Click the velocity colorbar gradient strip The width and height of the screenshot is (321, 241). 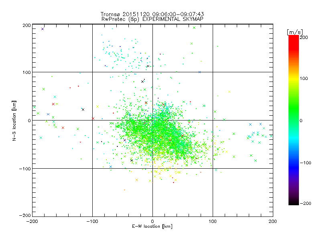[x=294, y=120]
